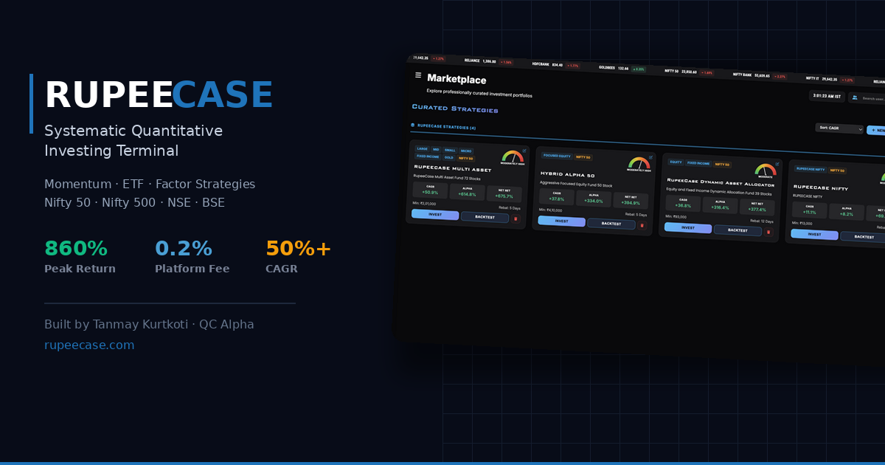Open the hamburger menu beside Marketplace
Screen dimensions: 885x465
[x=418, y=75]
